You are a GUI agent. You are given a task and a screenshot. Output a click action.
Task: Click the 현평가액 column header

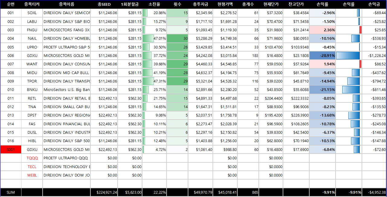tap(225, 4)
